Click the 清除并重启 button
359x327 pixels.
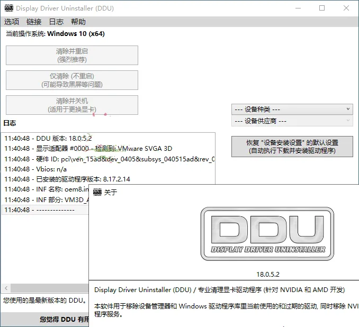click(x=72, y=55)
